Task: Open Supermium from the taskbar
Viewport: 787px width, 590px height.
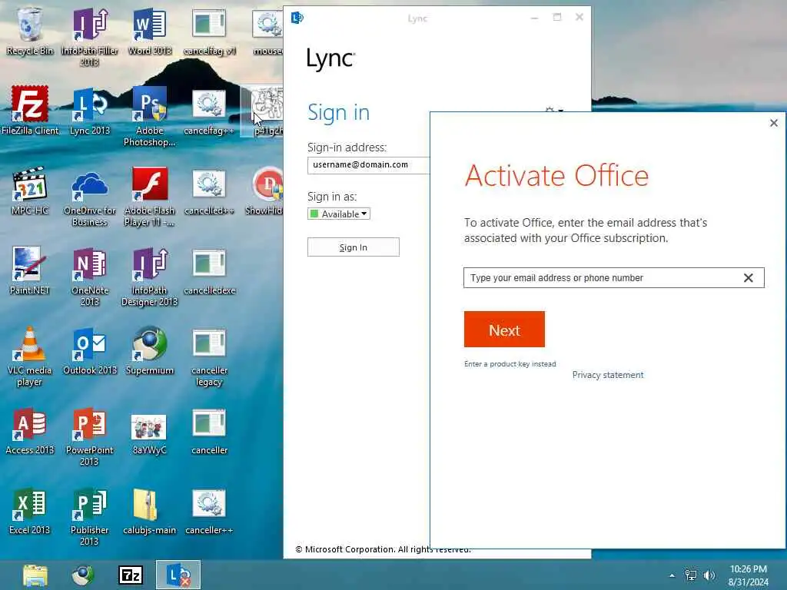Action: coord(83,575)
